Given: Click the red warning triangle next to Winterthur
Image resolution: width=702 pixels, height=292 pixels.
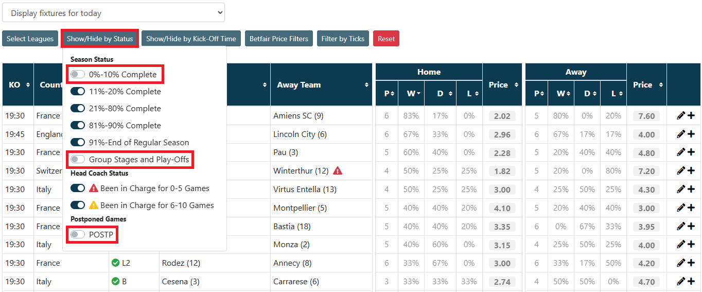Looking at the screenshot, I should click(338, 170).
